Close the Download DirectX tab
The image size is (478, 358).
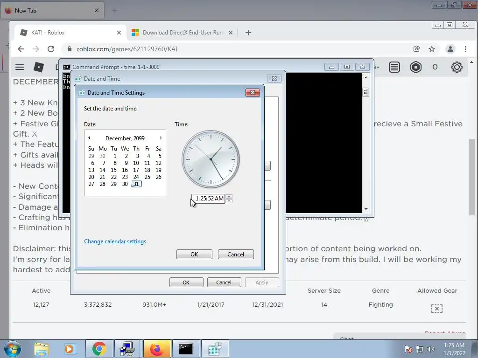click(231, 33)
